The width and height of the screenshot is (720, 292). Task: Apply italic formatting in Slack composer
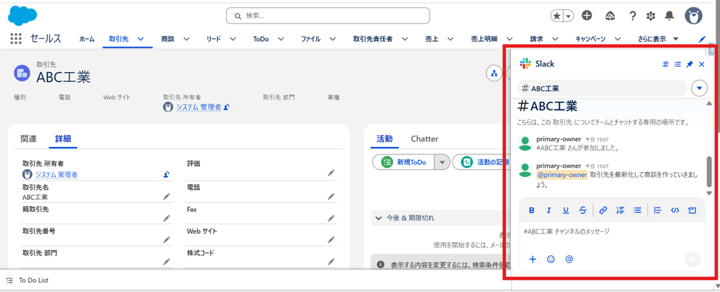click(x=548, y=211)
